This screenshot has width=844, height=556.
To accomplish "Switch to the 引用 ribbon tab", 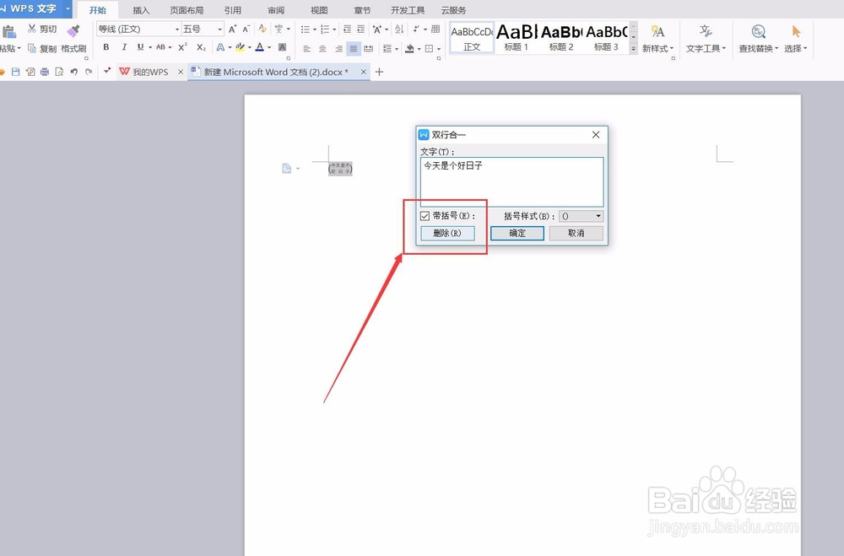I will click(x=233, y=10).
